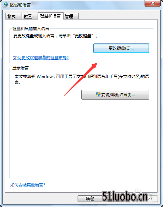Click the 区域和语言 title bar text
This screenshot has width=163, height=207.
pos(20,5)
